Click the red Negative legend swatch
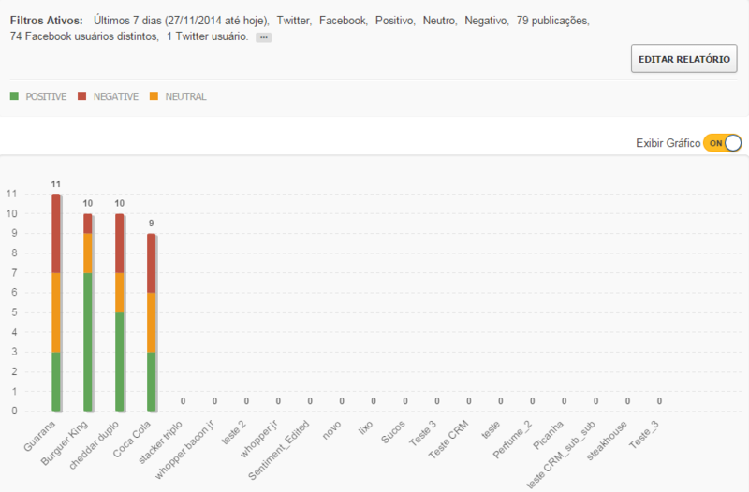This screenshot has width=749, height=492. click(81, 96)
